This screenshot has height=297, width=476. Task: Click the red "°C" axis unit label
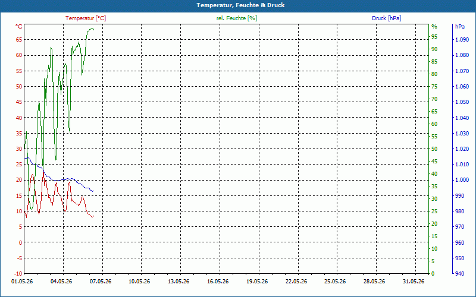click(x=19, y=27)
